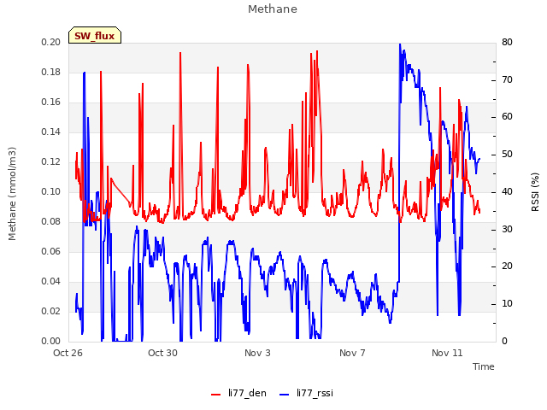Click the 70 right axis tick label
This screenshot has height=410, width=547.
pyautogui.click(x=507, y=79)
